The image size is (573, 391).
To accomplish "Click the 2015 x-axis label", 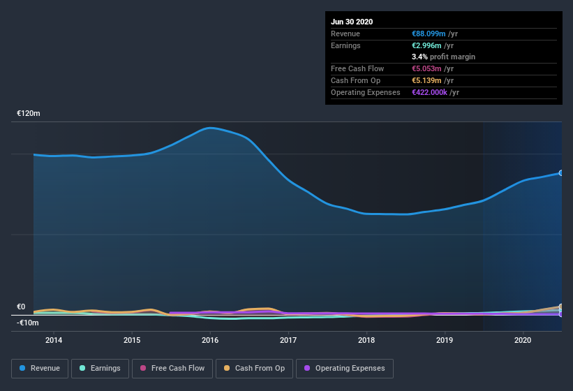I will point(132,340).
